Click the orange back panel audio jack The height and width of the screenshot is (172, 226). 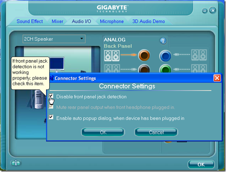pos(144,55)
